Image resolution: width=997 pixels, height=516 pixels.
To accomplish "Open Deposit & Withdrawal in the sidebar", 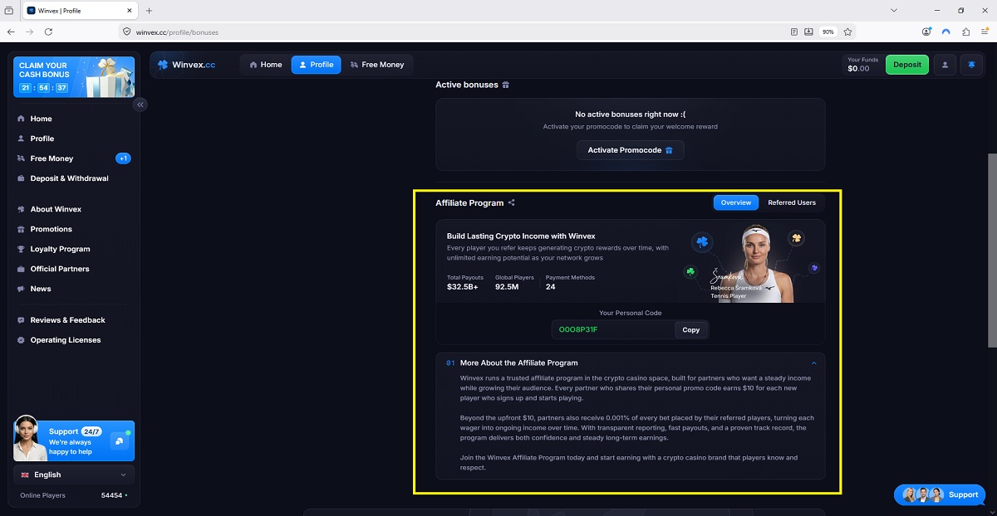I will coord(69,178).
